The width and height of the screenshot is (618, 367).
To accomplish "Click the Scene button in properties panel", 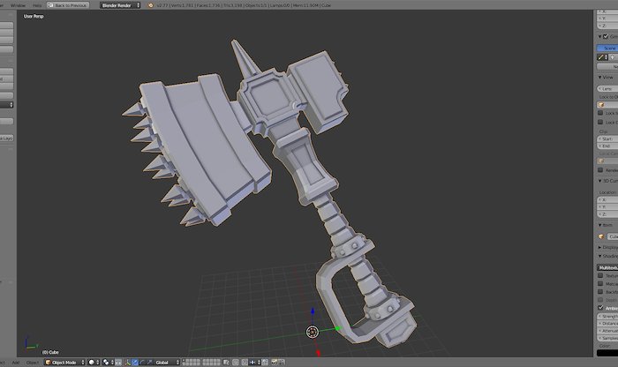I will (608, 48).
